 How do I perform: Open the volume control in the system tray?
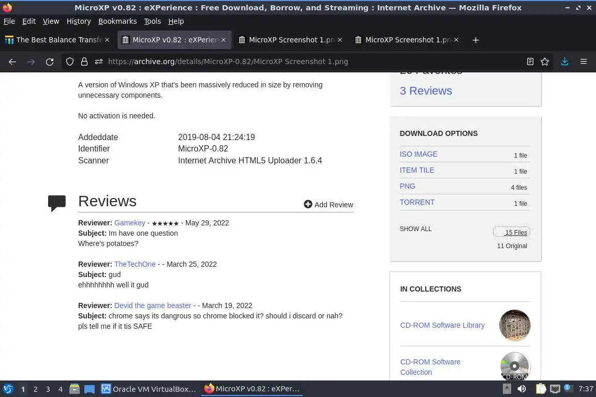(x=521, y=389)
